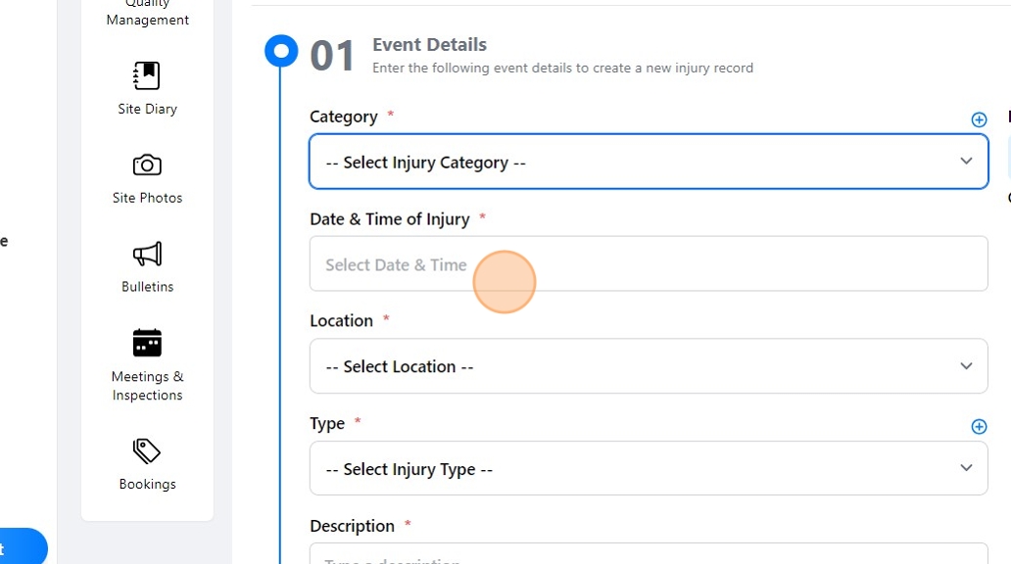Image resolution: width=1011 pixels, height=564 pixels.
Task: Click plus icon beside Type field
Action: click(979, 426)
